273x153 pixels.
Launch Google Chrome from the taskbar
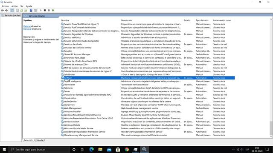[x=127, y=149]
